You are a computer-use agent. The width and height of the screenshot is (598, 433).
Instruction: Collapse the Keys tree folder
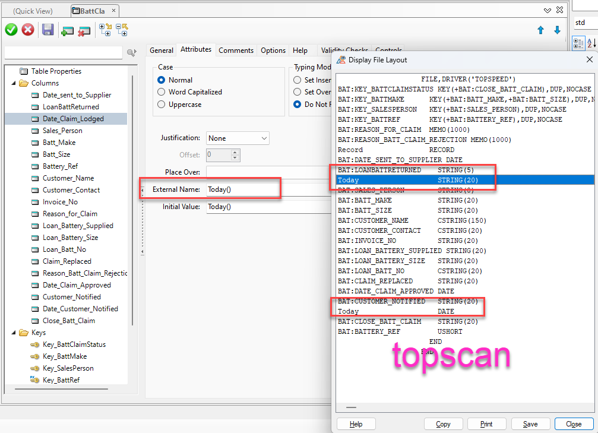(x=14, y=333)
